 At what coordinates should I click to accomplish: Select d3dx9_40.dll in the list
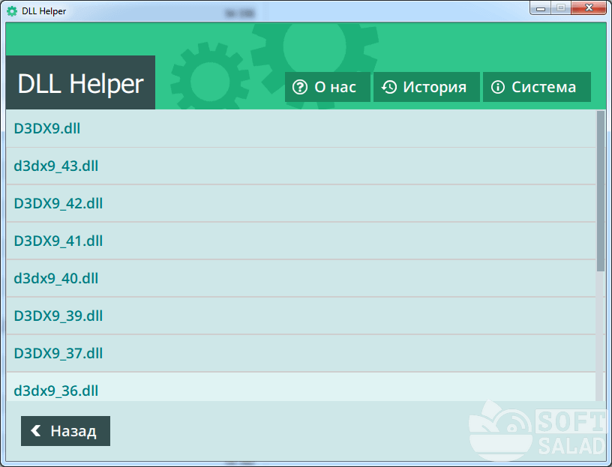click(301, 278)
